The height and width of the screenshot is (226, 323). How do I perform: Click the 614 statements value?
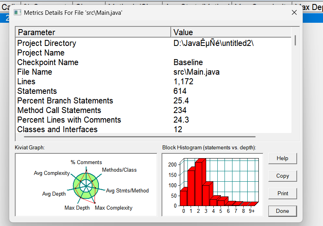pyautogui.click(x=180, y=91)
